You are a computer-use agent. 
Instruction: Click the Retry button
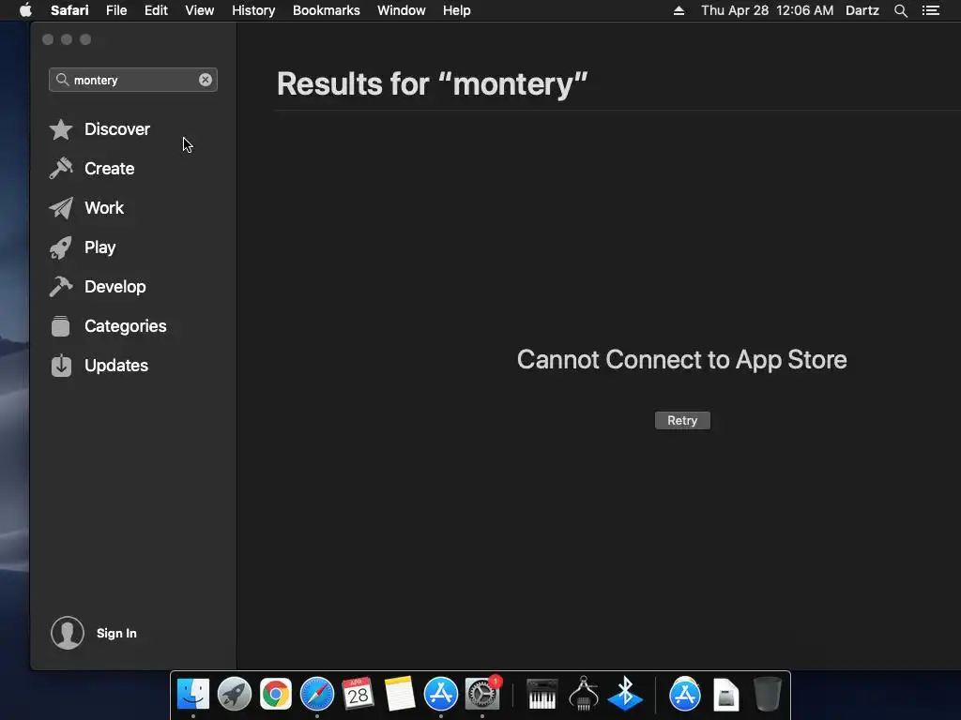click(682, 421)
